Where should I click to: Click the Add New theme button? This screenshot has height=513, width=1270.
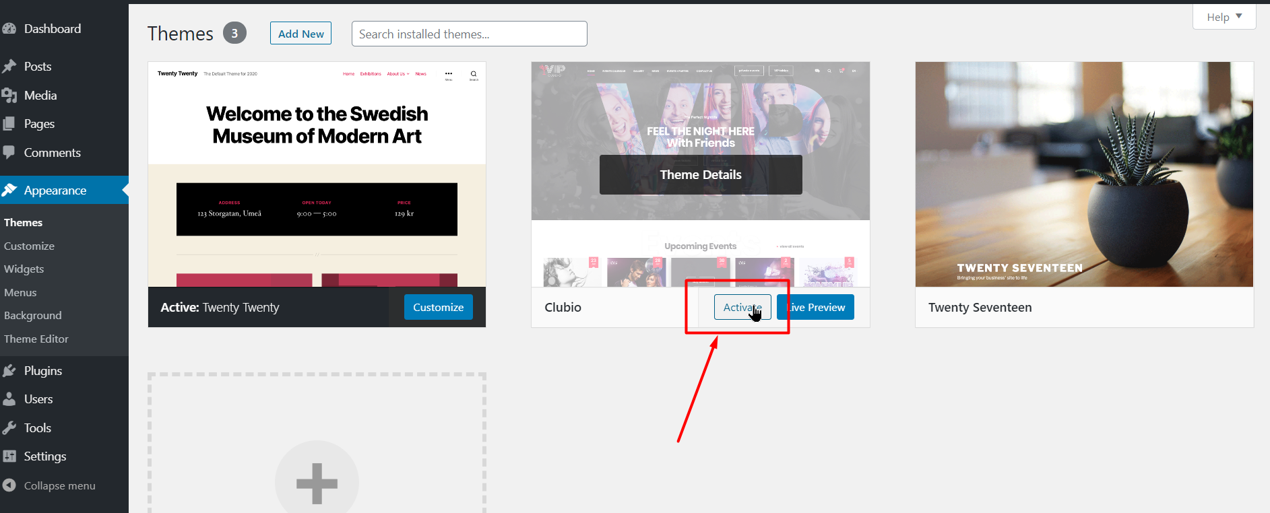click(x=300, y=34)
